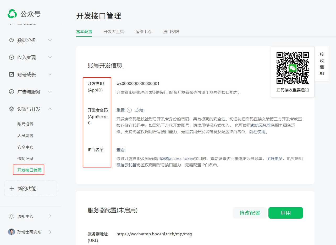
Task: Click 查看 link for IP白名单
Action: pos(120,150)
